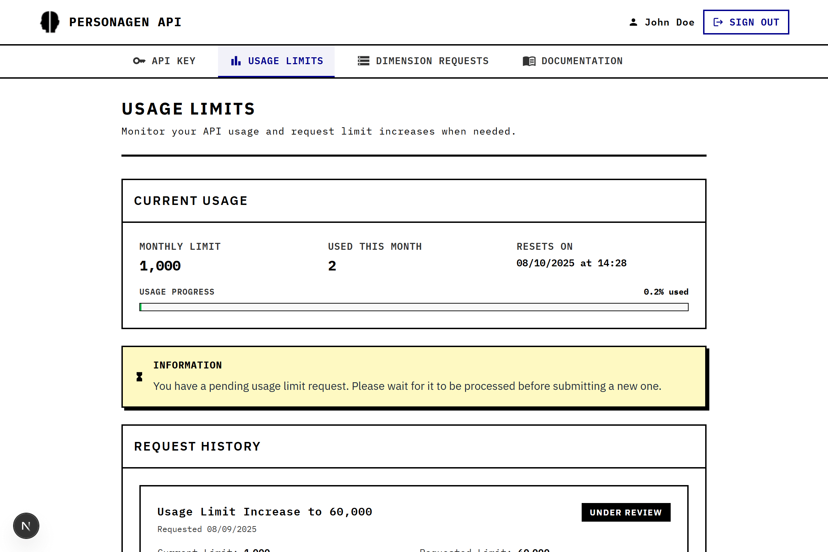Click the Usage Limits page heading
Viewport: 828px width, 552px height.
coord(188,109)
